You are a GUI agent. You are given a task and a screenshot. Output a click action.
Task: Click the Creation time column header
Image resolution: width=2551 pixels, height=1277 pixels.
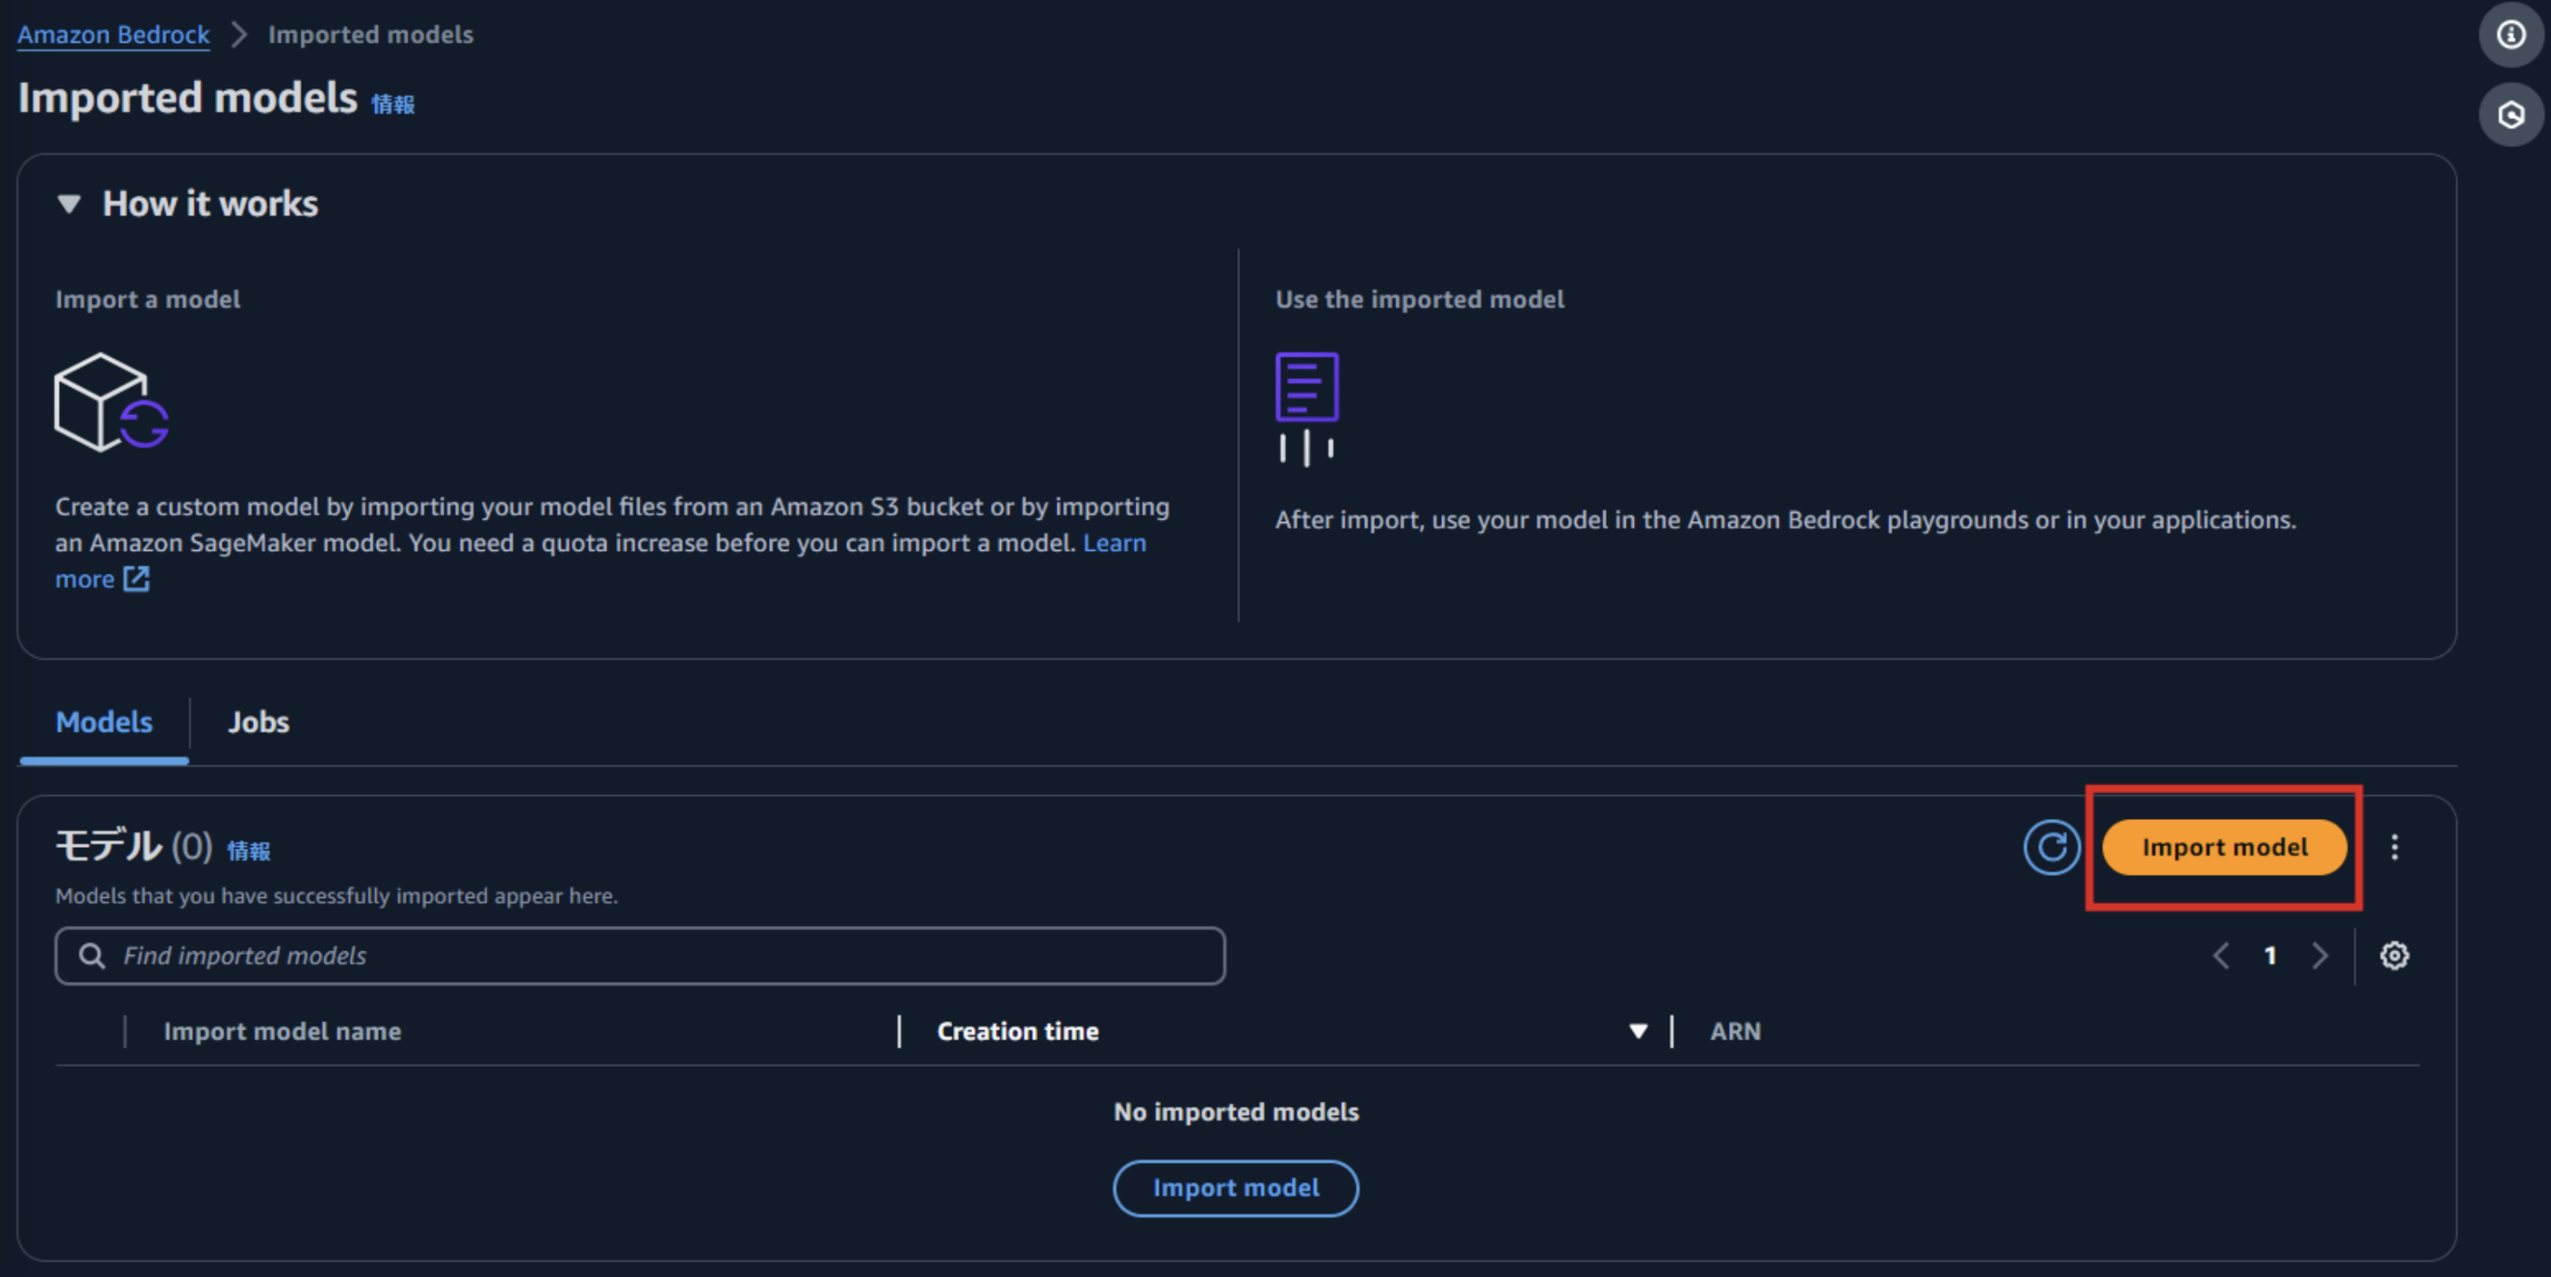(x=1018, y=1031)
